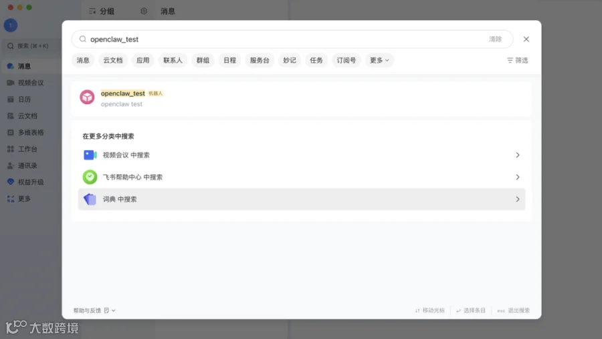
Task: Click the 词典 dictionary icon
Action: click(90, 199)
